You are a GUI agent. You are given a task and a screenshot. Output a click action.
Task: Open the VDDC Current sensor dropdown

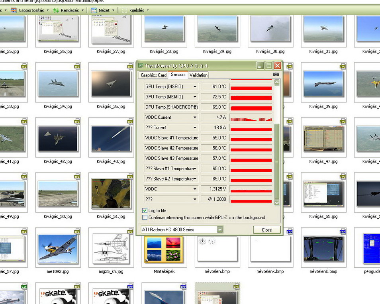pos(195,117)
